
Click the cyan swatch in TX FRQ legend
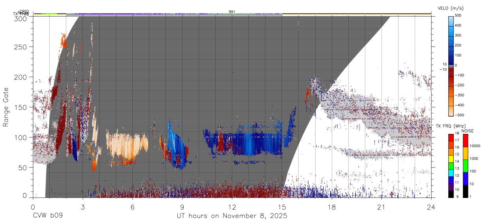coord(451,173)
